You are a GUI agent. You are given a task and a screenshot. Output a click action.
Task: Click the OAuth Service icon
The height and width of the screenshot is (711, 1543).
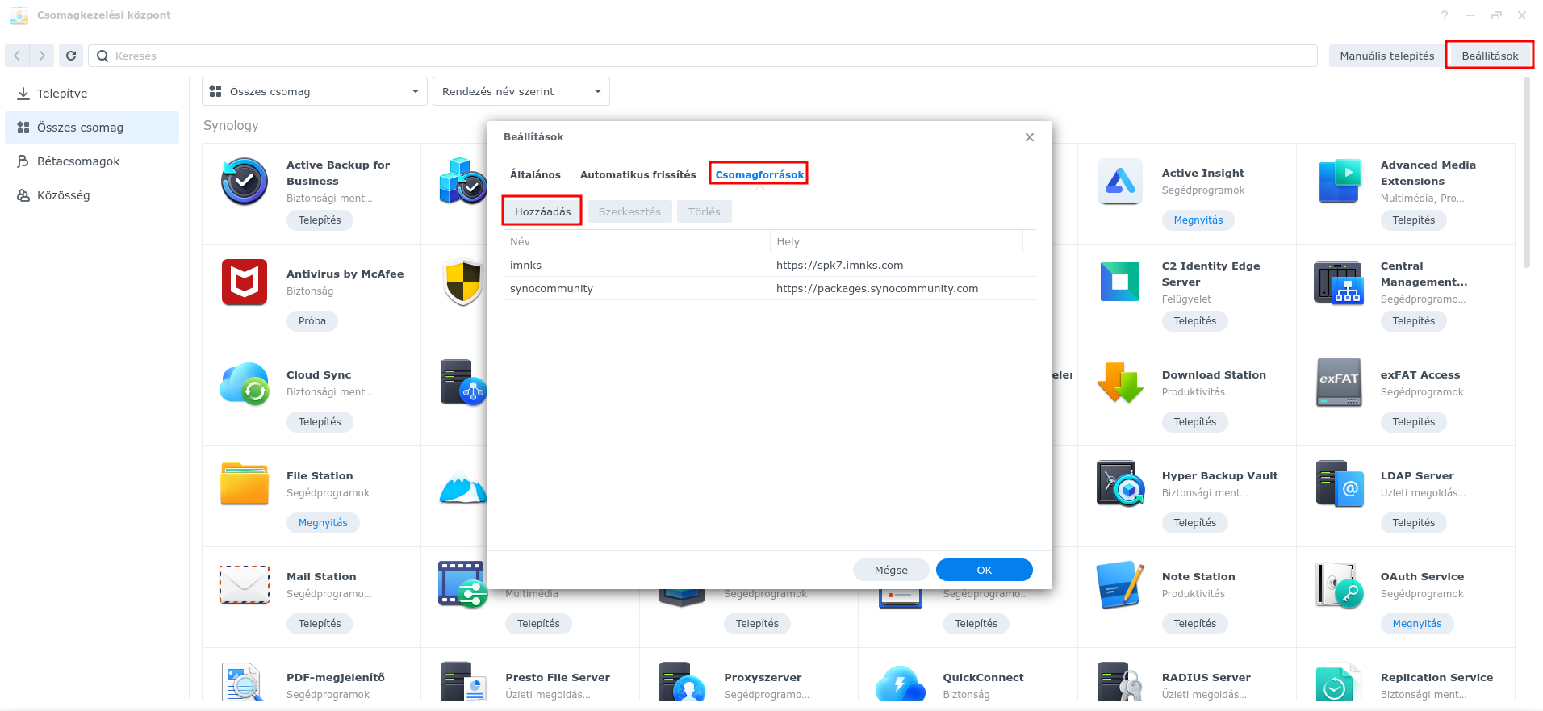1339,585
